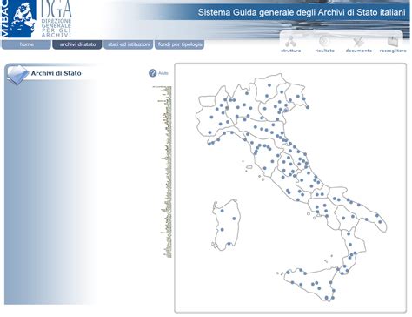Go to the home tab

[26, 44]
